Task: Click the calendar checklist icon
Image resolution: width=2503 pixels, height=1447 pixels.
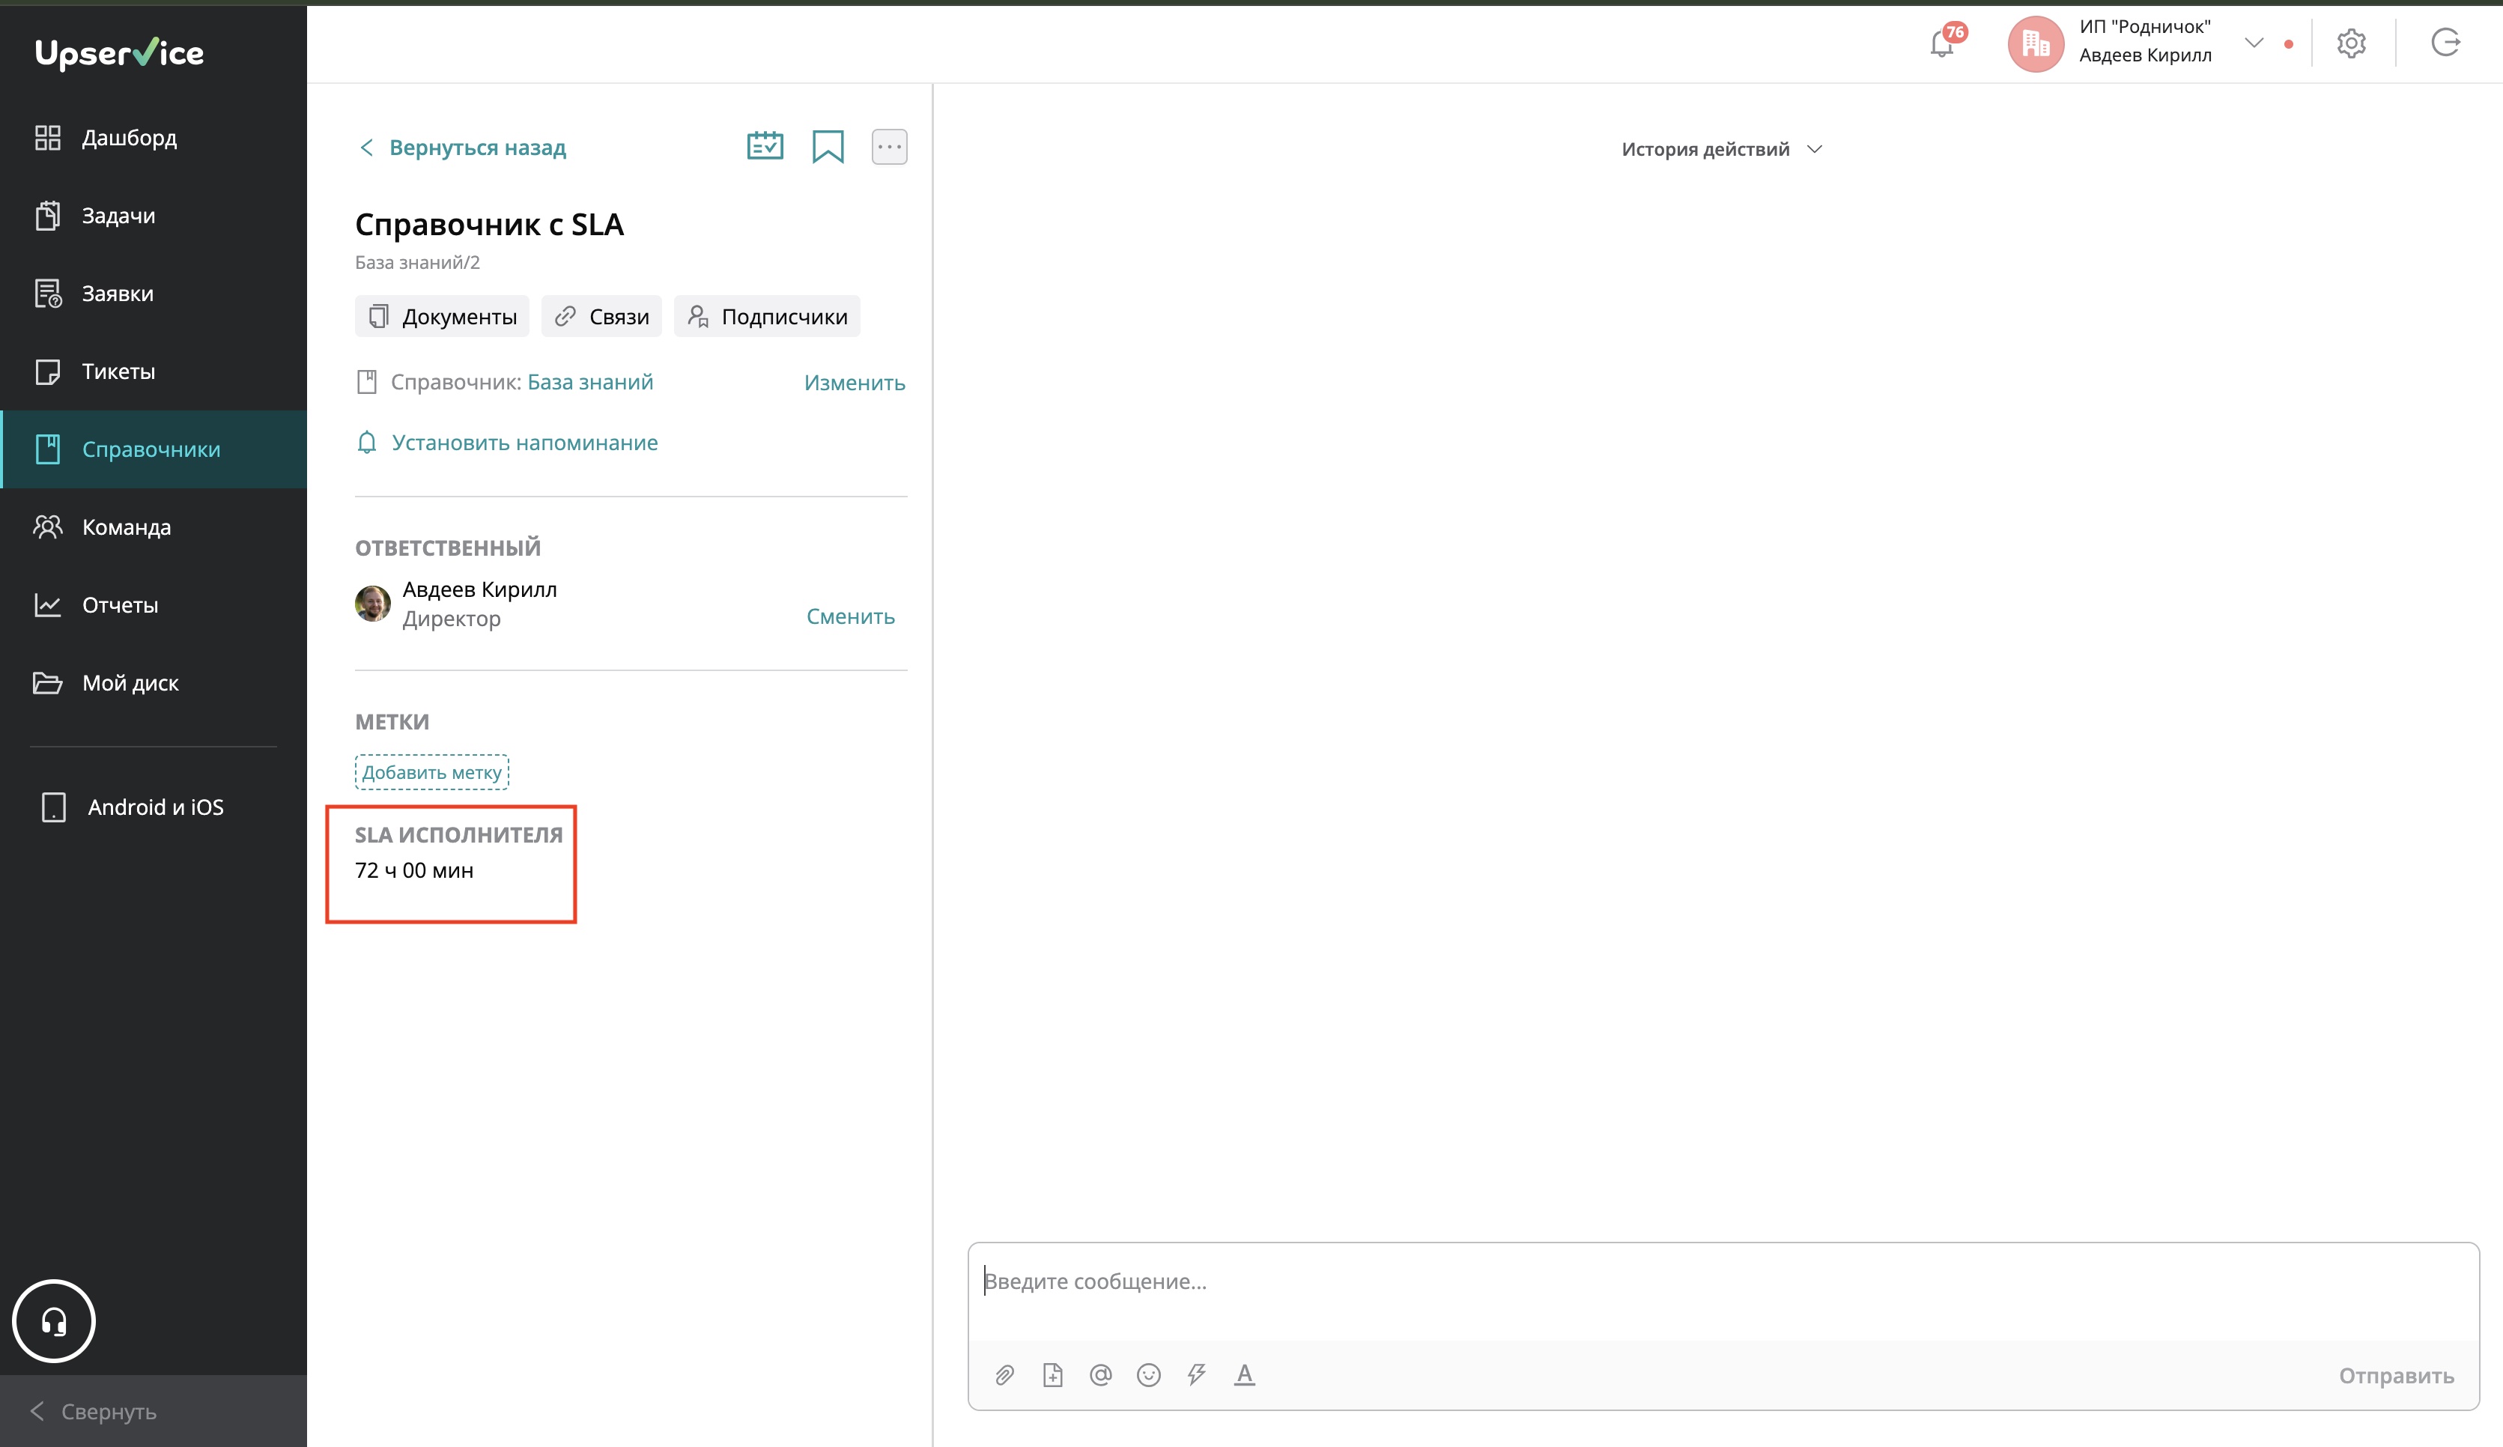Action: click(x=765, y=146)
